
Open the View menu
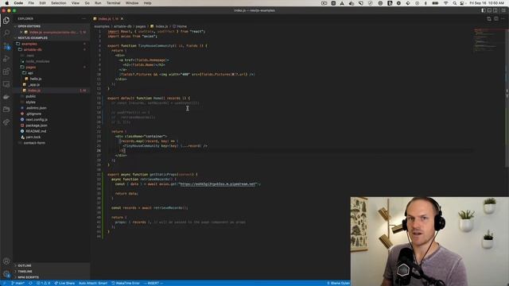[x=76, y=3]
